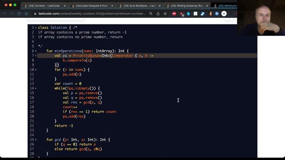Click 'else return gcd(q, p%q)' line
Image resolution: width=285 pixels, height=160 pixels.
coord(78,149)
